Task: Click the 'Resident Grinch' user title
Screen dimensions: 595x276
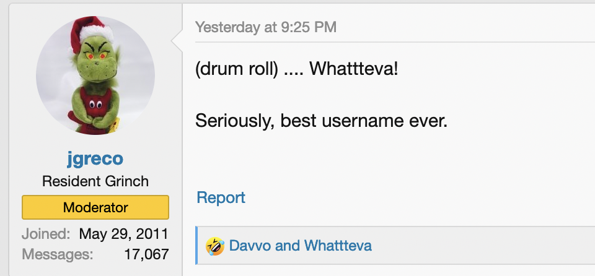Action: pos(95,181)
